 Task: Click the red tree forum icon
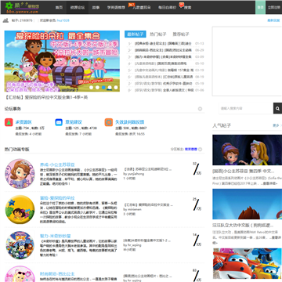[9, 122]
